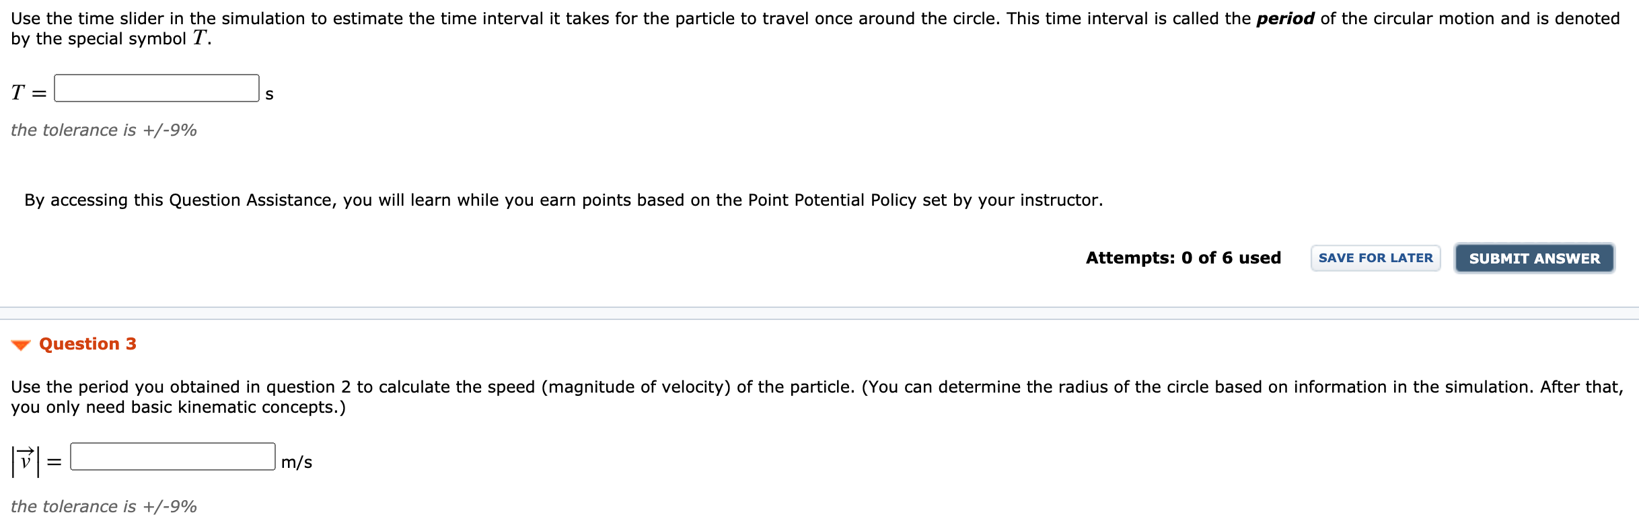Click the m/s unit label after the speed field

pyautogui.click(x=296, y=462)
